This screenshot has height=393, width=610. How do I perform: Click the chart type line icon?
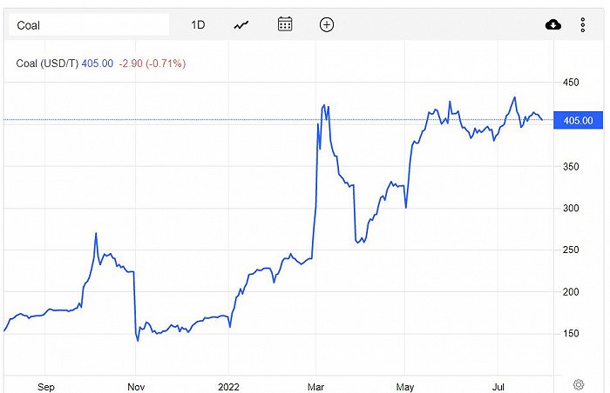(x=241, y=24)
